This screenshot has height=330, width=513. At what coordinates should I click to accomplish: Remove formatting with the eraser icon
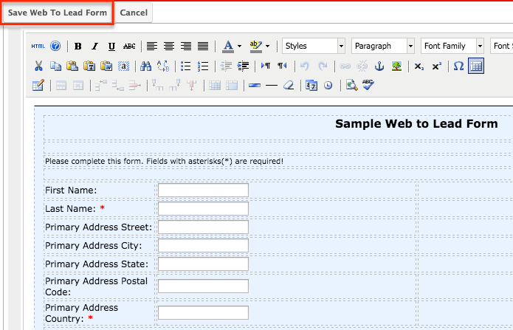(x=289, y=86)
